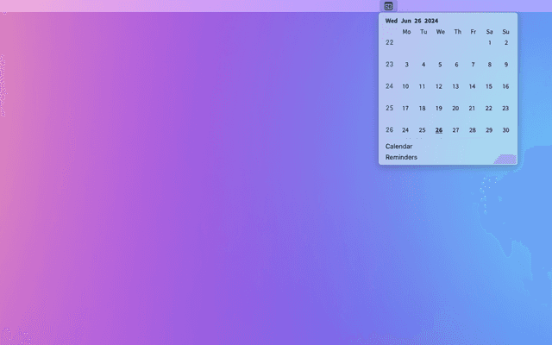Image resolution: width=552 pixels, height=345 pixels.
Task: Pick June 30 in the calendar grid
Action: (x=505, y=130)
